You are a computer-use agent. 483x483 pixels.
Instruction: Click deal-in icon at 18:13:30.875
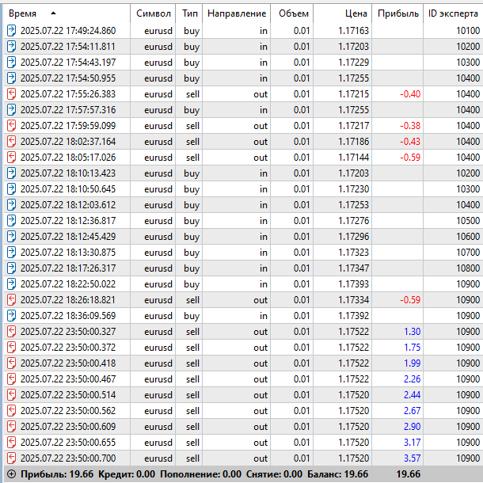pyautogui.click(x=11, y=253)
